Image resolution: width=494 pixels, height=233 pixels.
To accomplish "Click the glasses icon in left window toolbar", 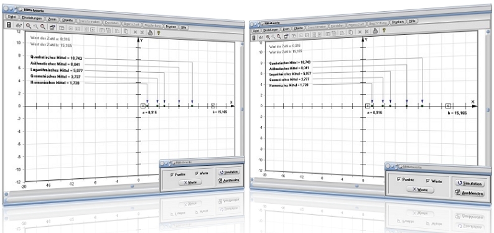I will click(19, 26).
